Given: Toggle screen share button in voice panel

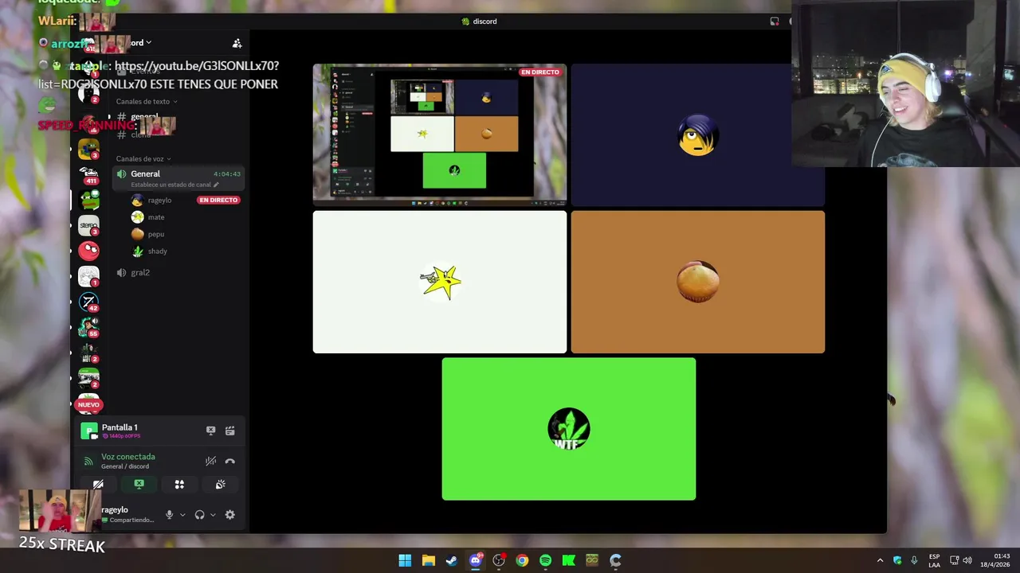Looking at the screenshot, I should [x=139, y=484].
